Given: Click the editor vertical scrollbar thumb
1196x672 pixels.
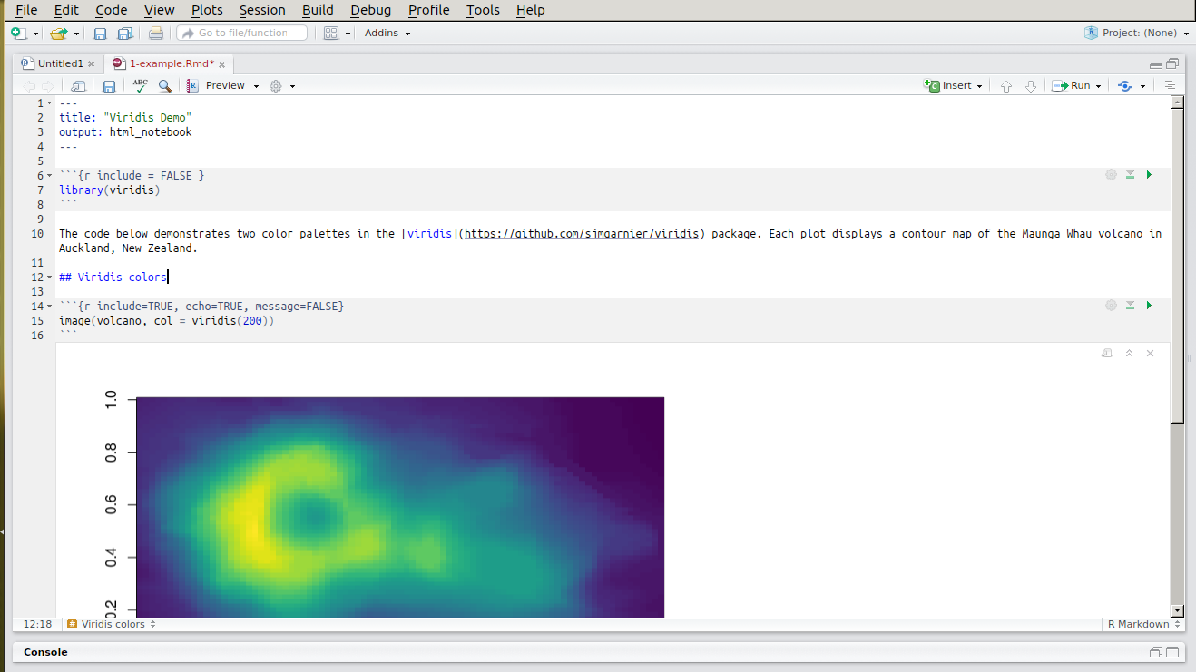Looking at the screenshot, I should tap(1177, 265).
